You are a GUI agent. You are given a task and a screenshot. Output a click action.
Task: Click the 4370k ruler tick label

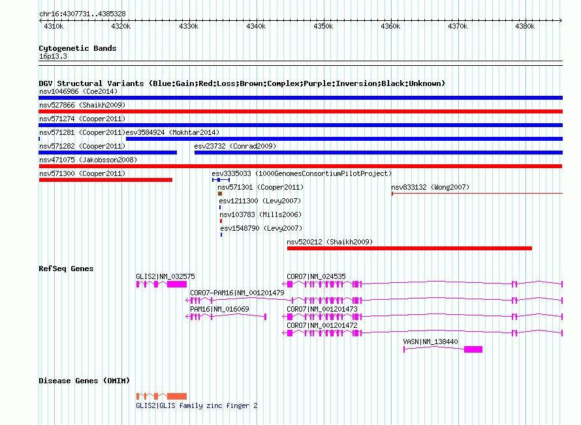point(458,26)
